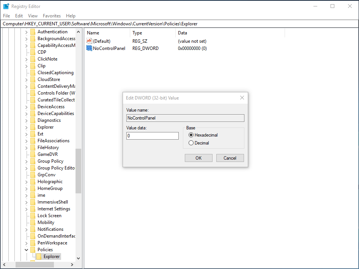Expand the BackgroundAccess key
359x269 pixels.
point(26,39)
